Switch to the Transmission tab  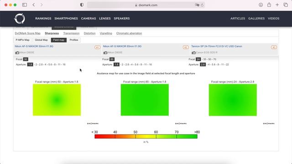click(x=71, y=33)
